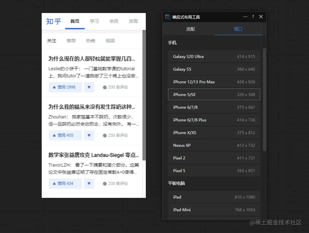Click the device list scrollbar

tap(264, 100)
